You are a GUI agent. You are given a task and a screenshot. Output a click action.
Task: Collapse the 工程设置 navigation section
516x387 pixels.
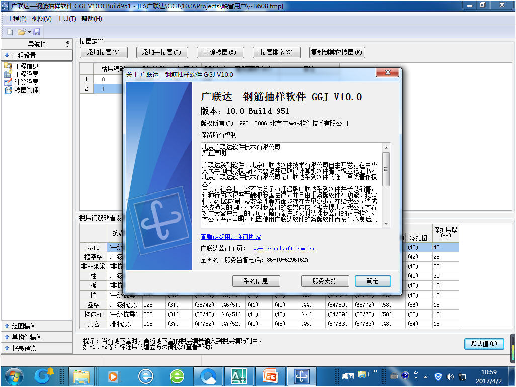(37, 55)
